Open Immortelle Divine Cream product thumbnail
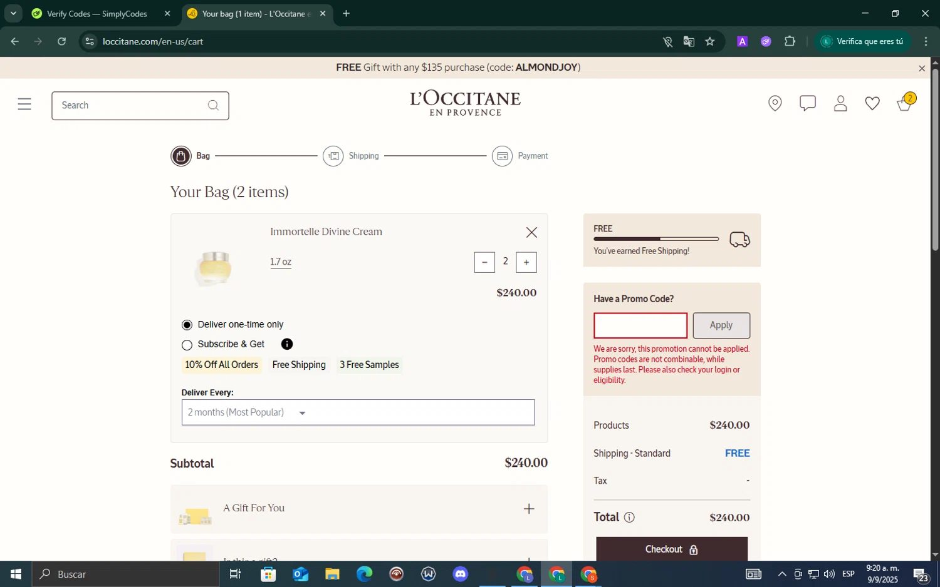Viewport: 940px width, 587px height. 214,268
